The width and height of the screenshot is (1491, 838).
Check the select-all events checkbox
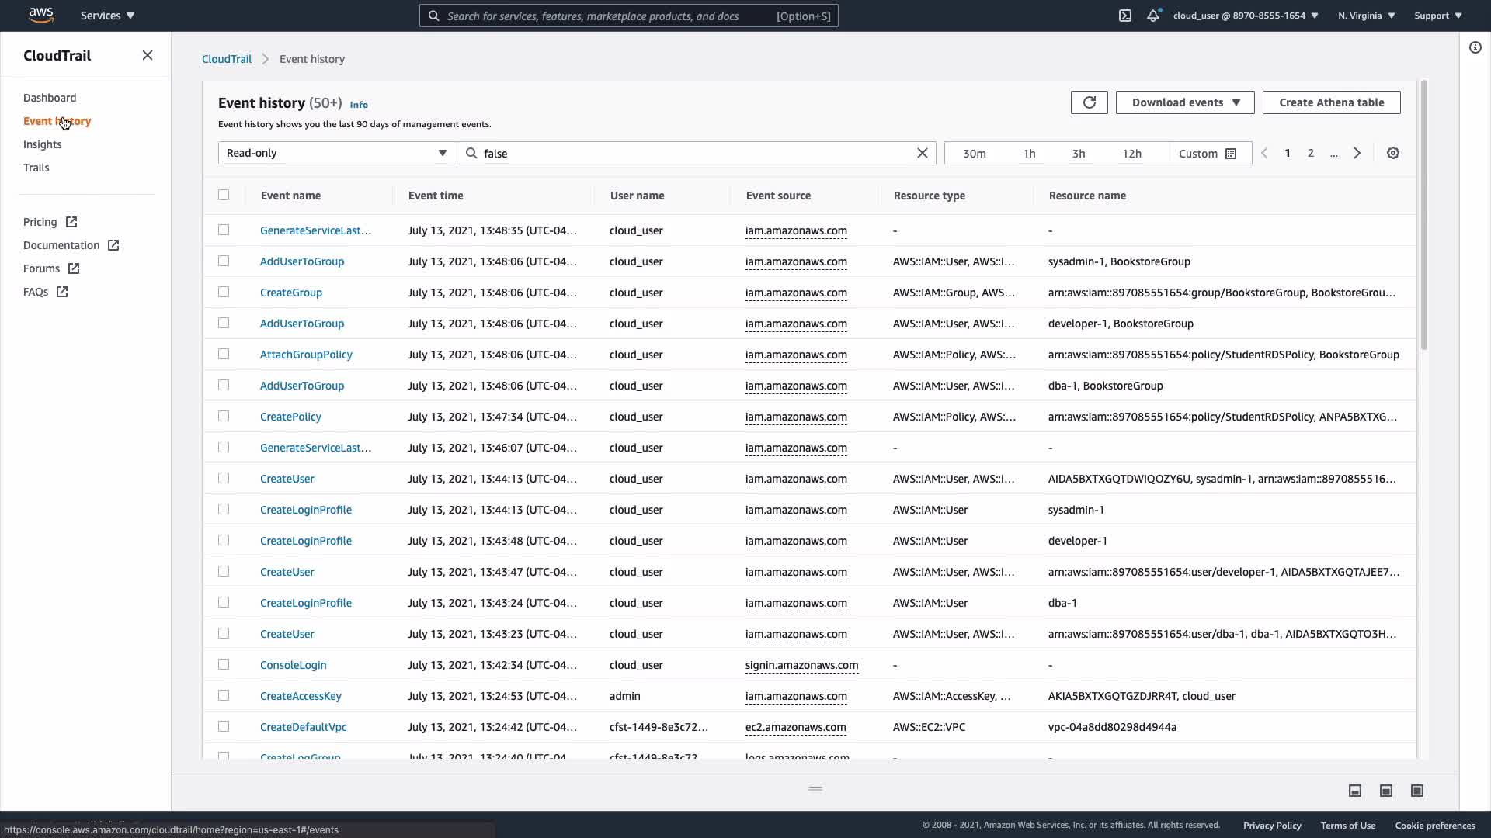[224, 195]
